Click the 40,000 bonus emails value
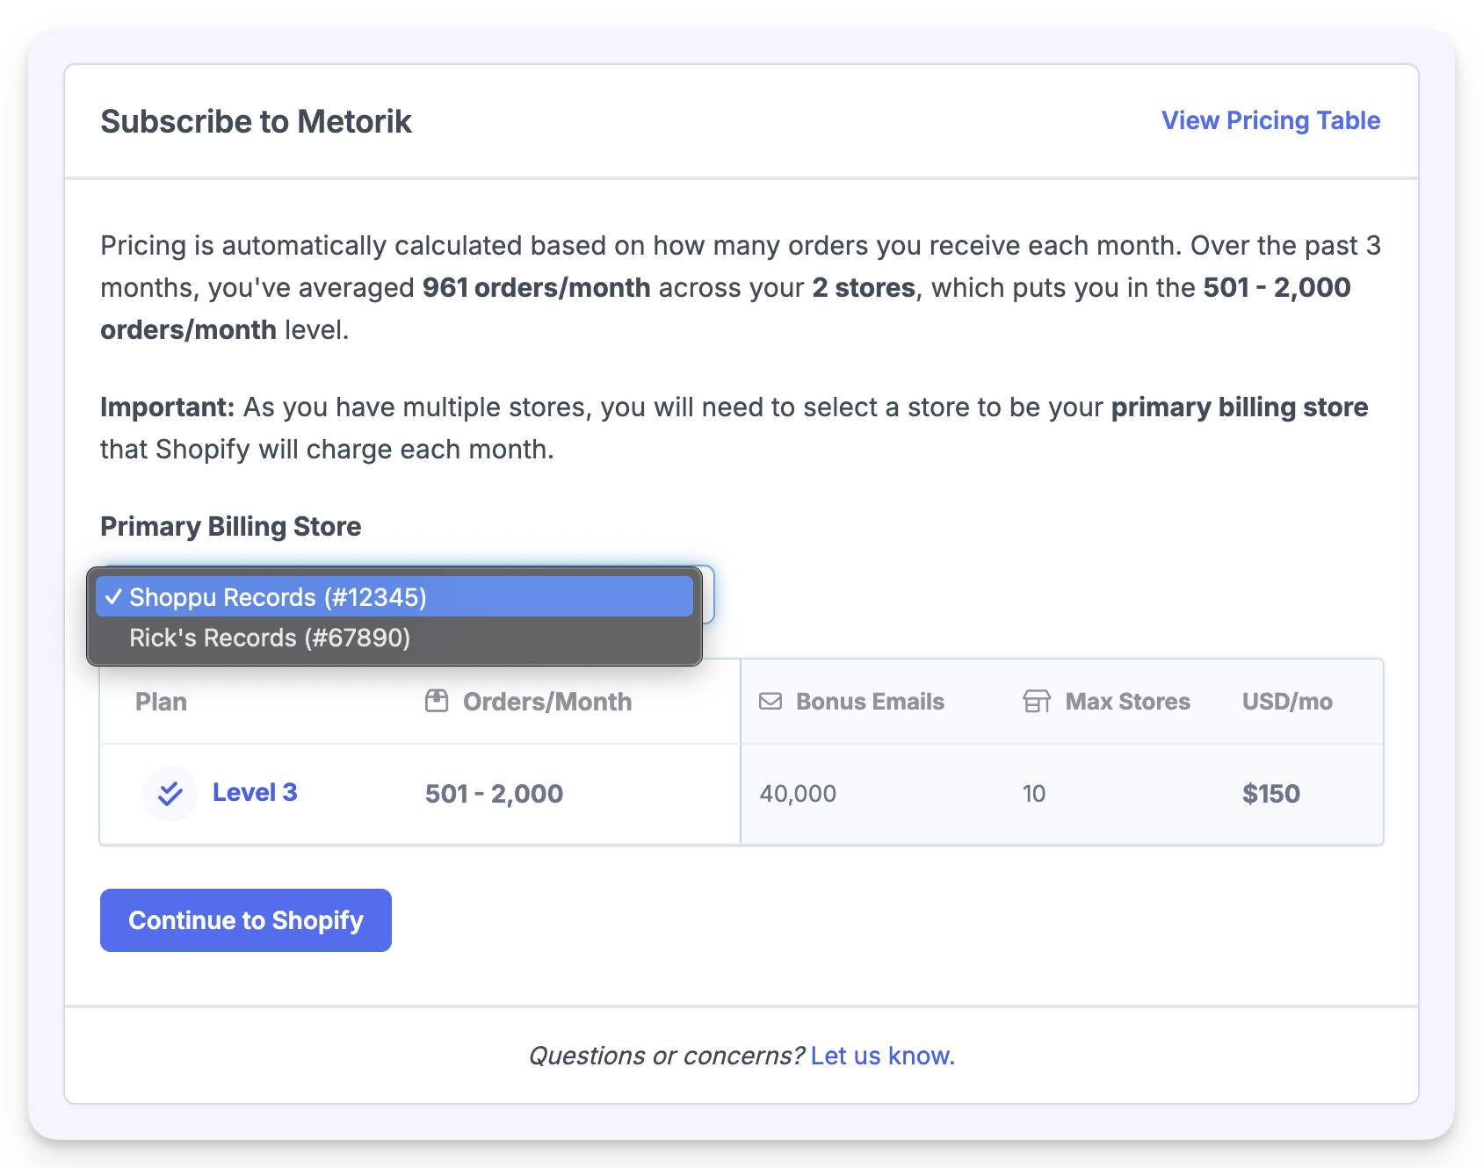 click(x=798, y=794)
